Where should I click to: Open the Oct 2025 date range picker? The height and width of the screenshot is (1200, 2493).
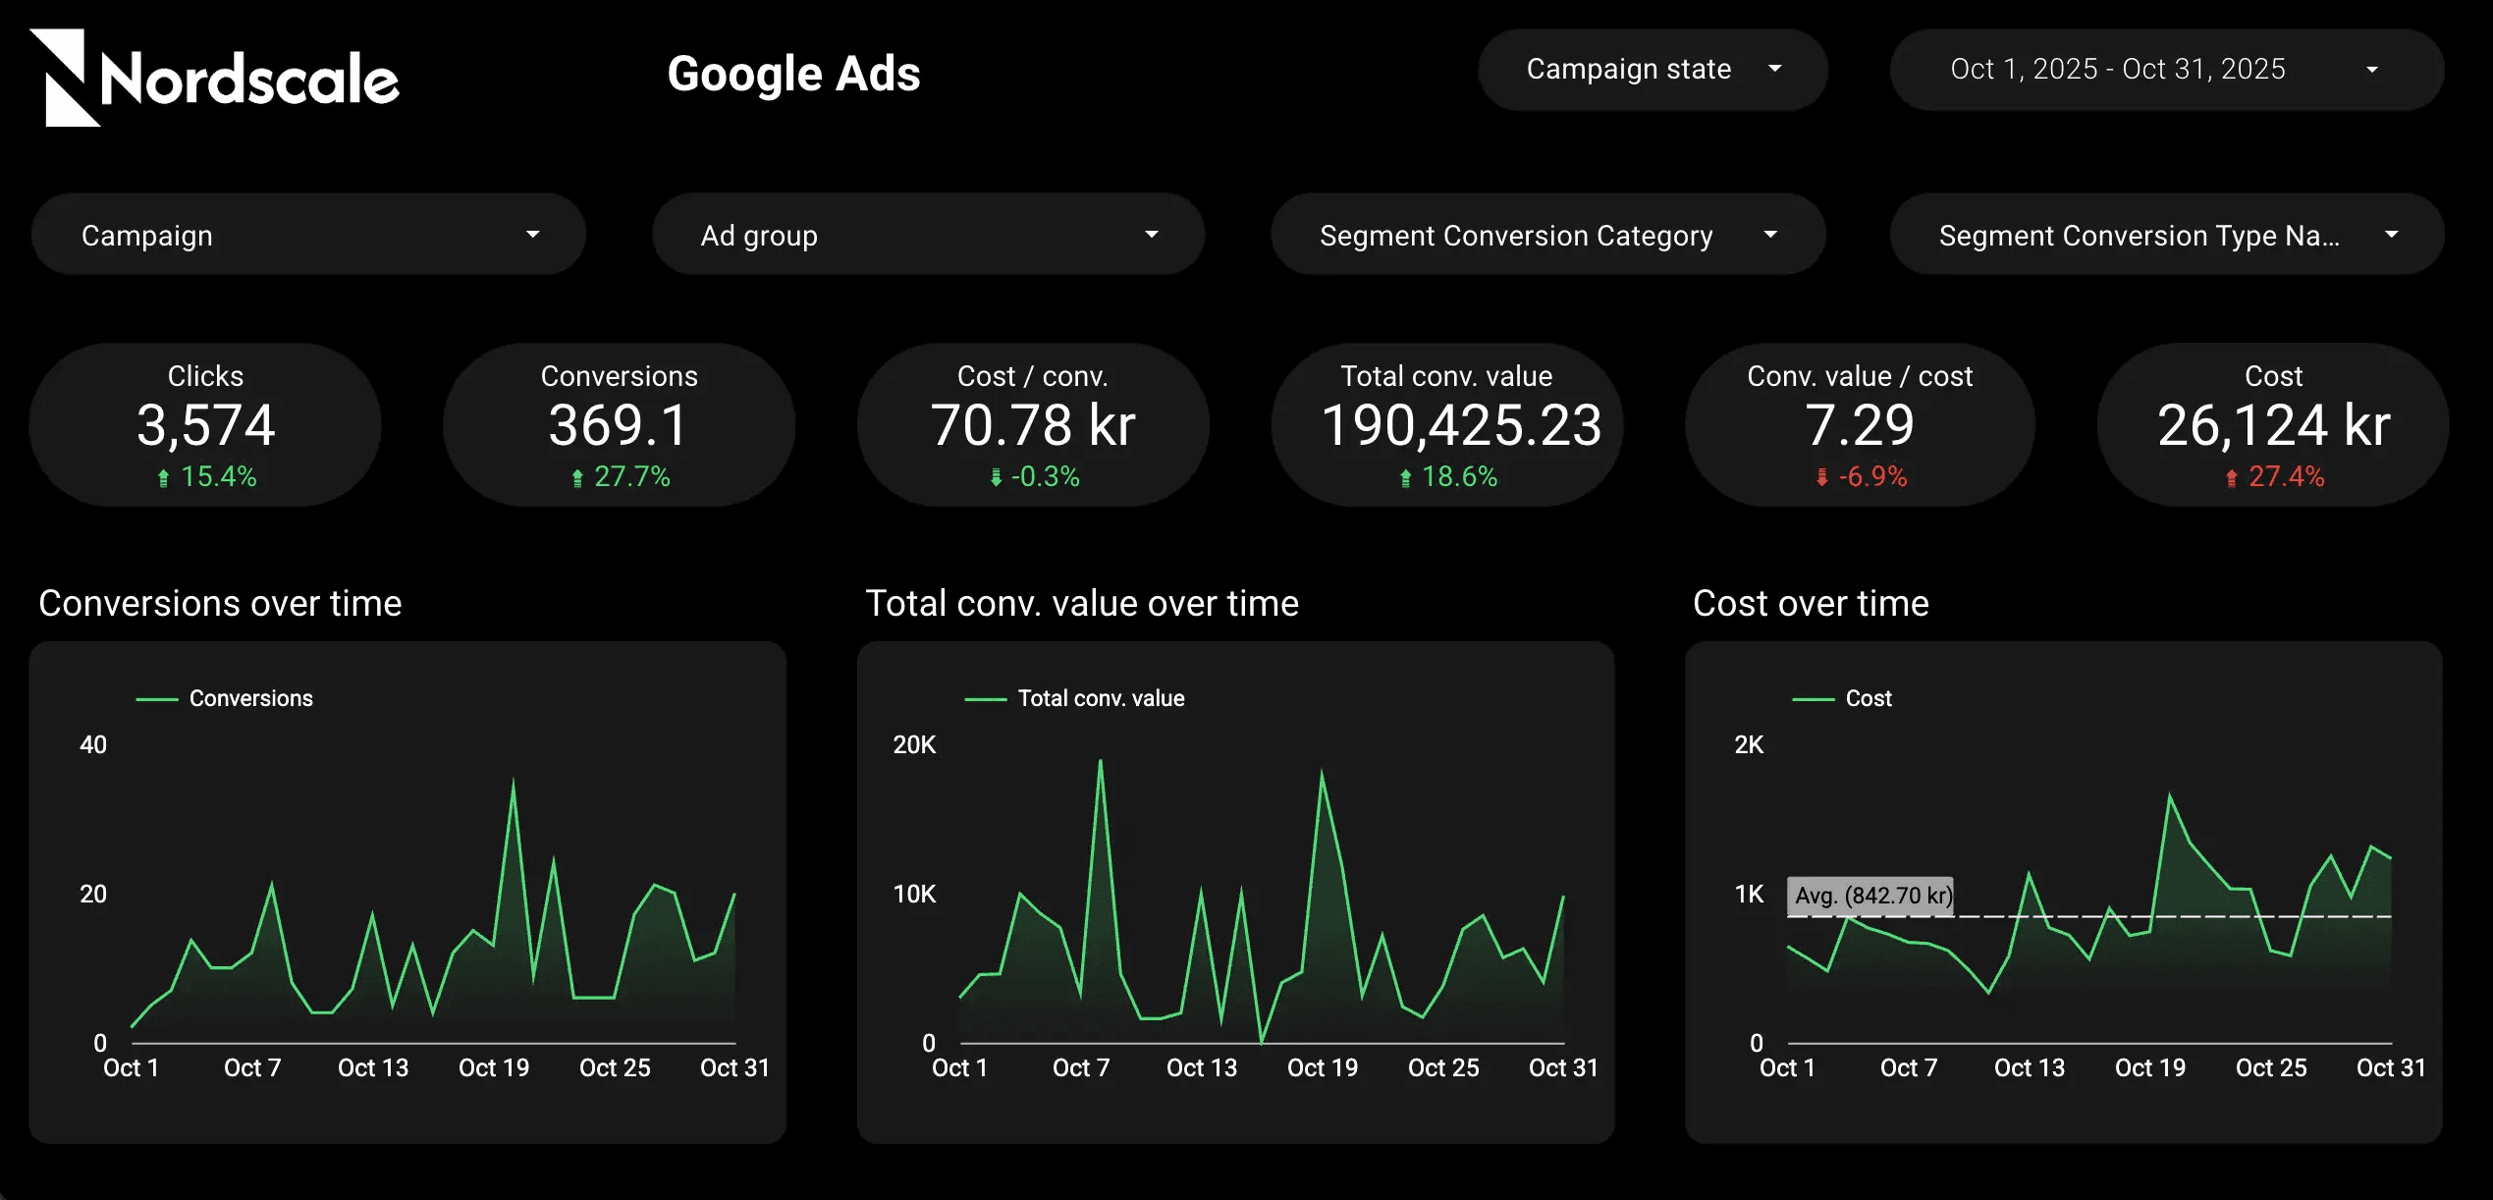(2165, 69)
